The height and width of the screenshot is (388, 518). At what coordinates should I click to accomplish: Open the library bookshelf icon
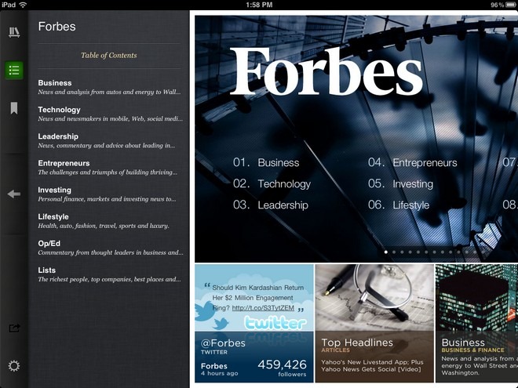14,32
